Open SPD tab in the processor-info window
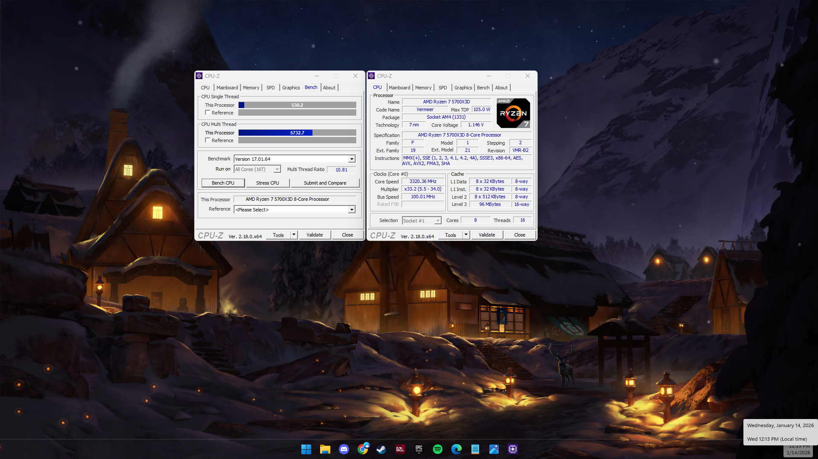This screenshot has width=818, height=459. tap(443, 88)
